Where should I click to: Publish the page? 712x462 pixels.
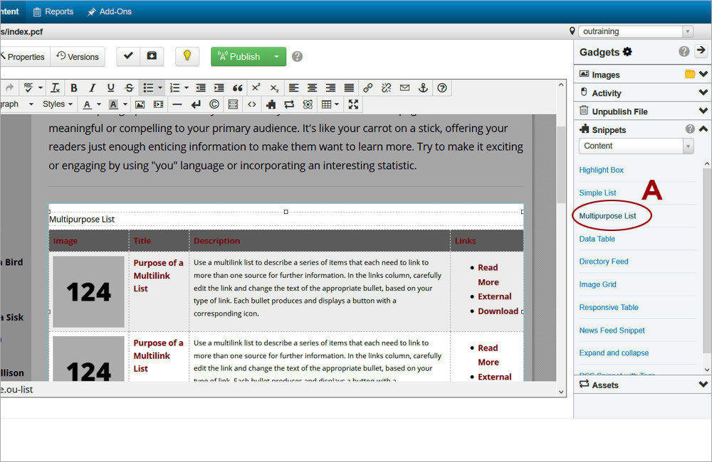(x=239, y=57)
